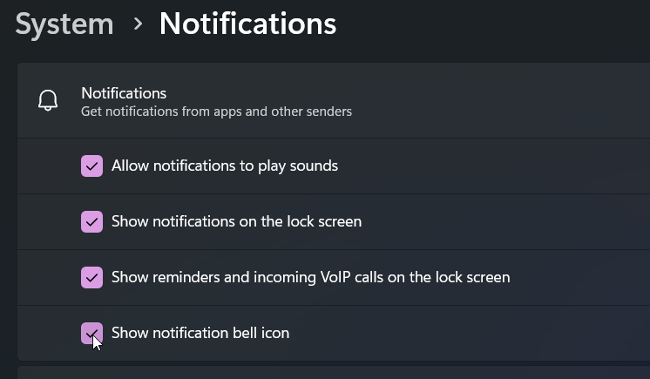Click empty area of play sounds row

(x=493, y=166)
